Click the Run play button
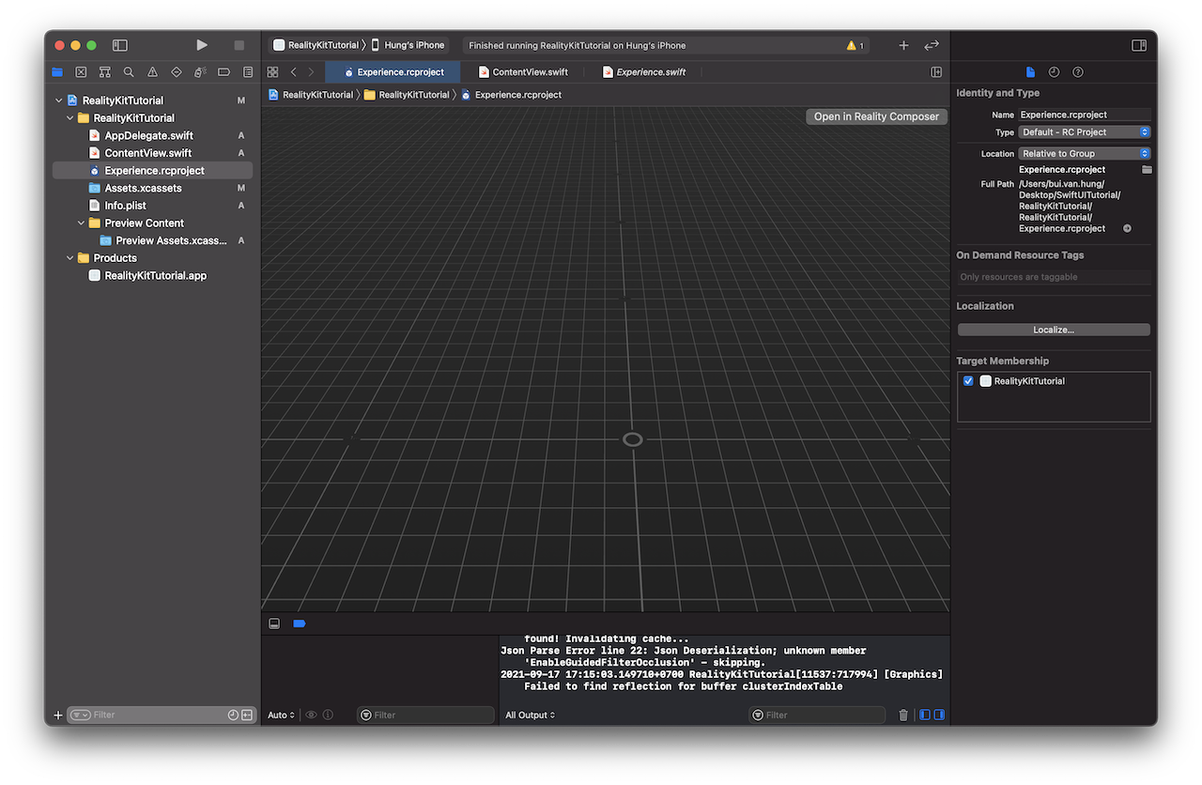Screen dimensions: 1202x785 pyautogui.click(x=201, y=45)
